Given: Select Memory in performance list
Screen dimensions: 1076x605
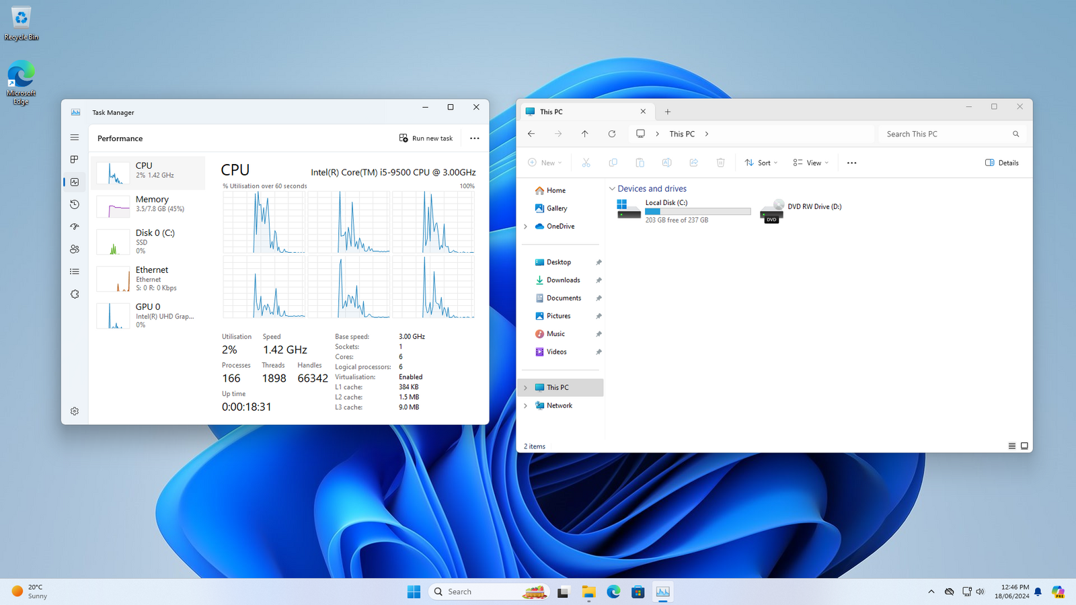Looking at the screenshot, I should (148, 206).
